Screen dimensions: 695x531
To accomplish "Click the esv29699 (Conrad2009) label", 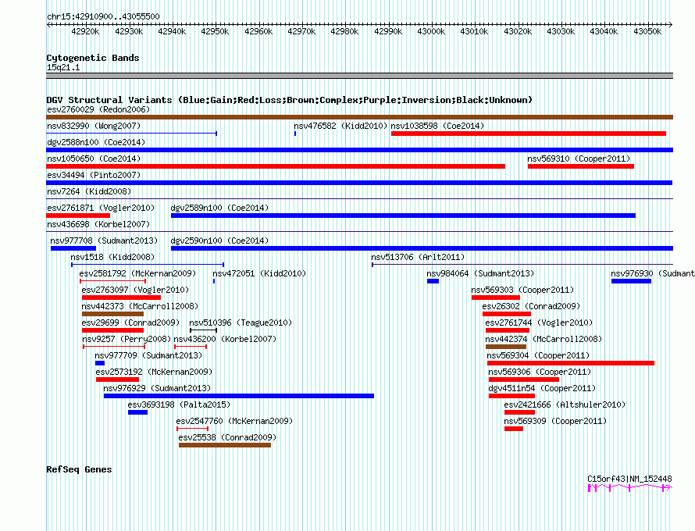I will (x=130, y=323).
